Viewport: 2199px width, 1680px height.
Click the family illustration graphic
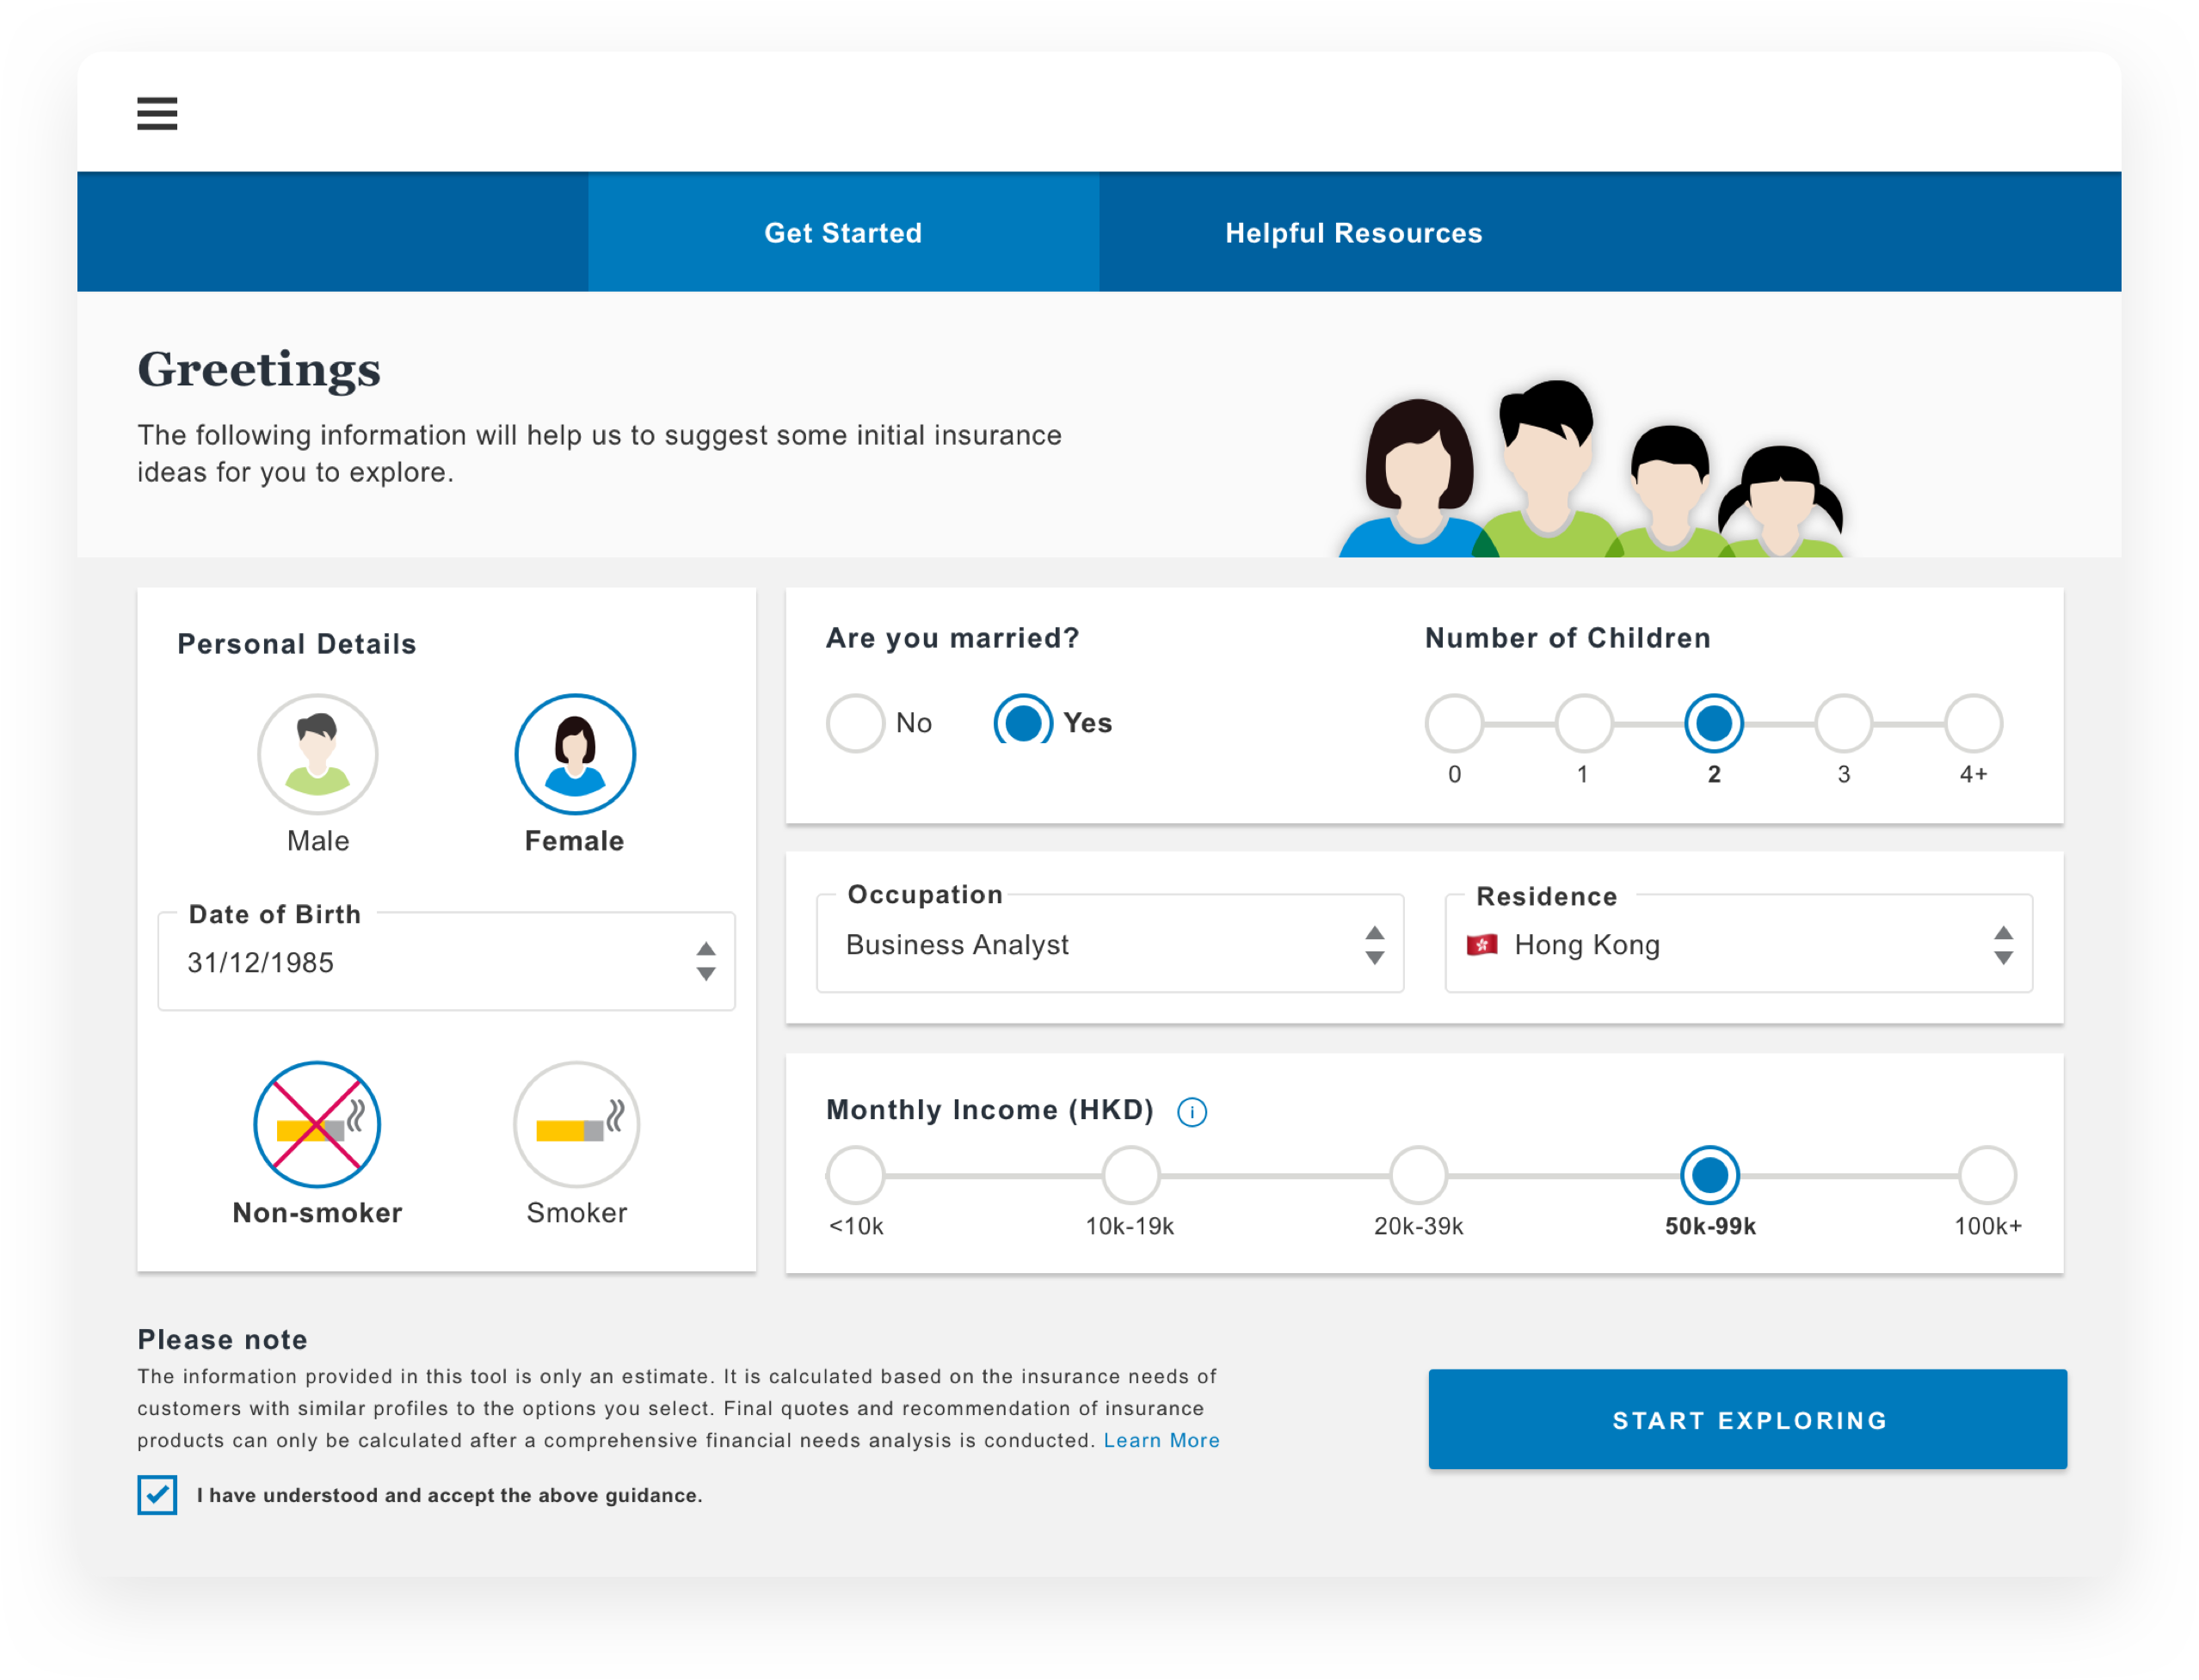[x=1590, y=470]
